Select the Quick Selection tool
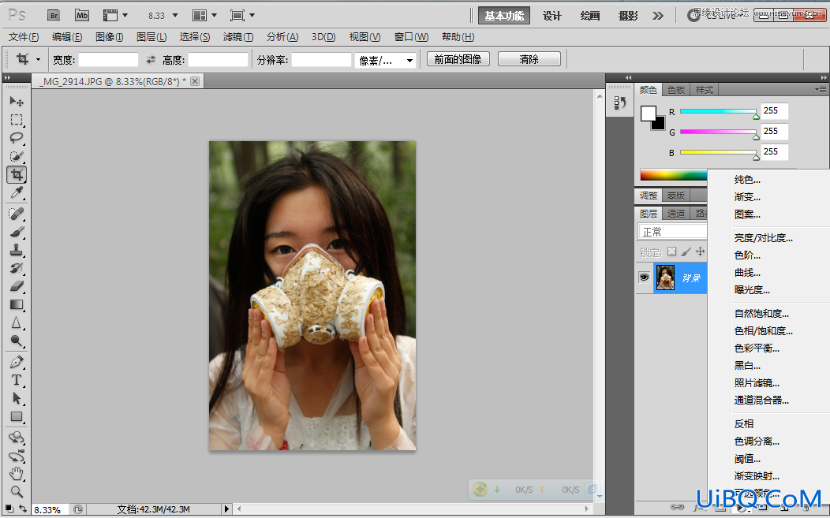This screenshot has width=830, height=518. pos(17,156)
